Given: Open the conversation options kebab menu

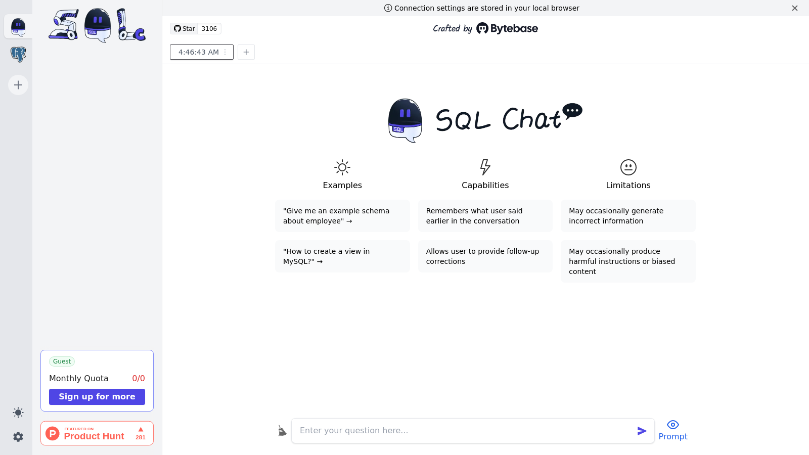Looking at the screenshot, I should pos(225,52).
